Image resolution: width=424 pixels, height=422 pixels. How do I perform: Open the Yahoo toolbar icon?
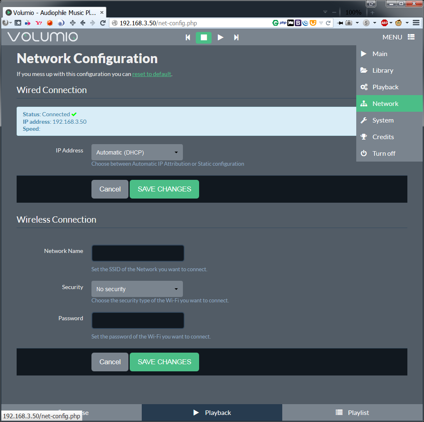[x=39, y=23]
